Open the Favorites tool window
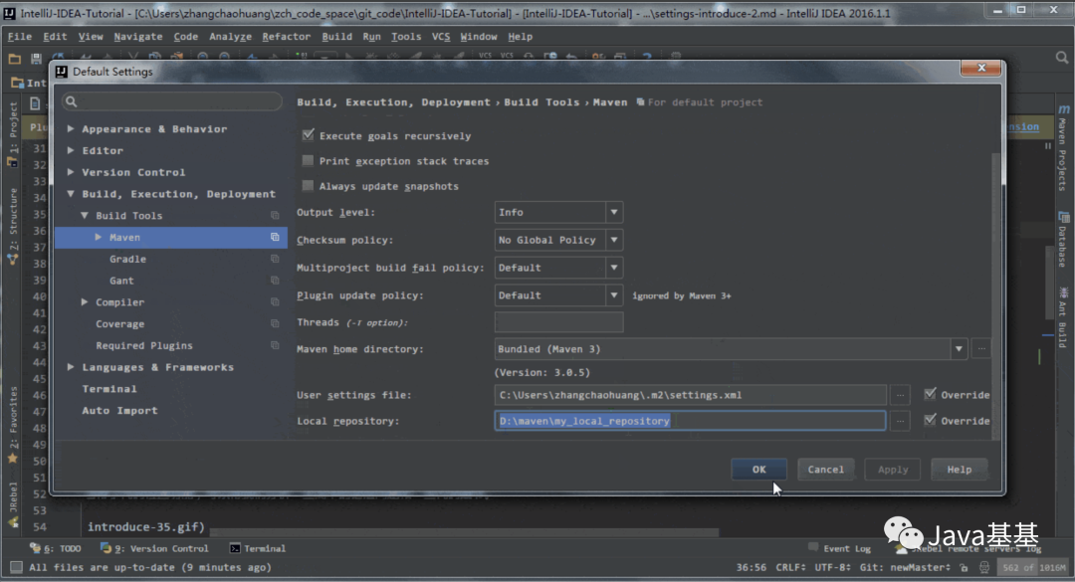Image resolution: width=1075 pixels, height=582 pixels. [13, 425]
